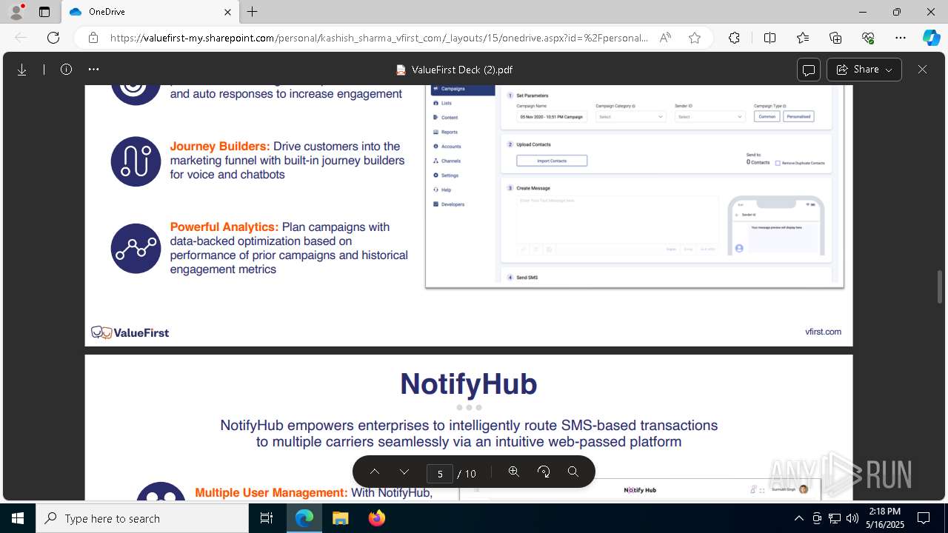Click the Journey Builders heading text

[x=220, y=147]
